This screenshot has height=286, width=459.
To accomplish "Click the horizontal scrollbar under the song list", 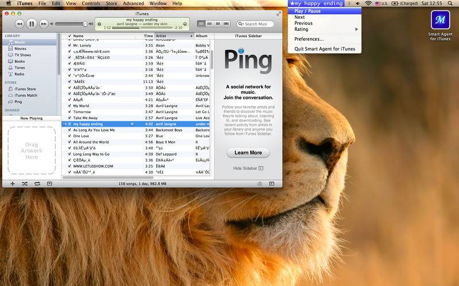I will pos(108,177).
